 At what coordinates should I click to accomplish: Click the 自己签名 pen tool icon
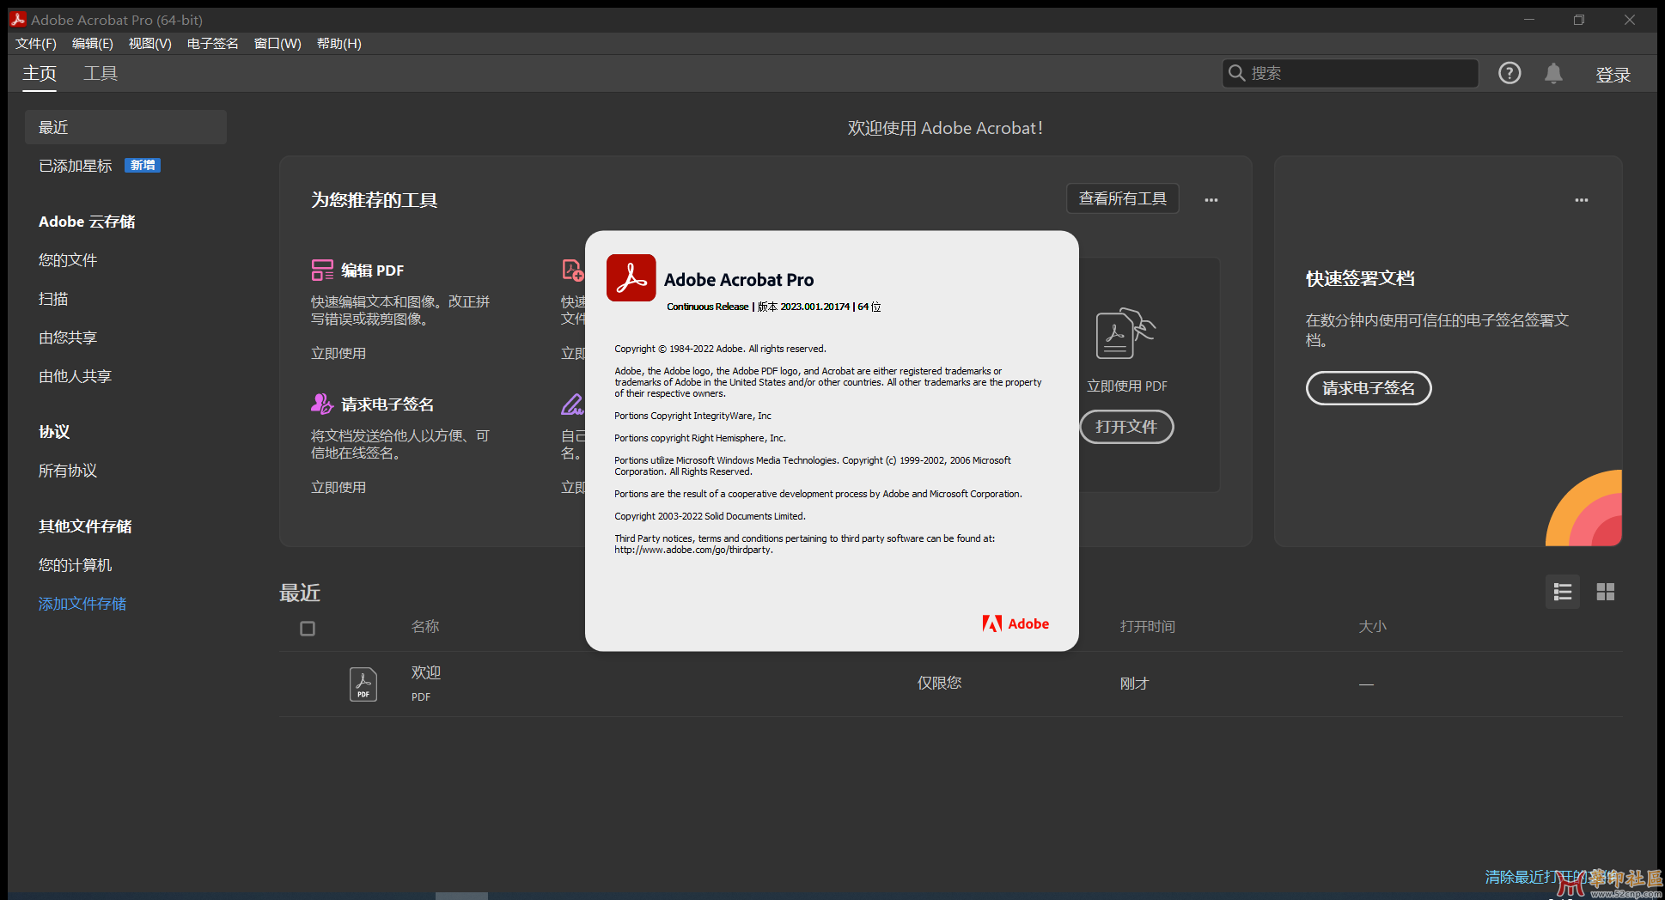(x=571, y=403)
